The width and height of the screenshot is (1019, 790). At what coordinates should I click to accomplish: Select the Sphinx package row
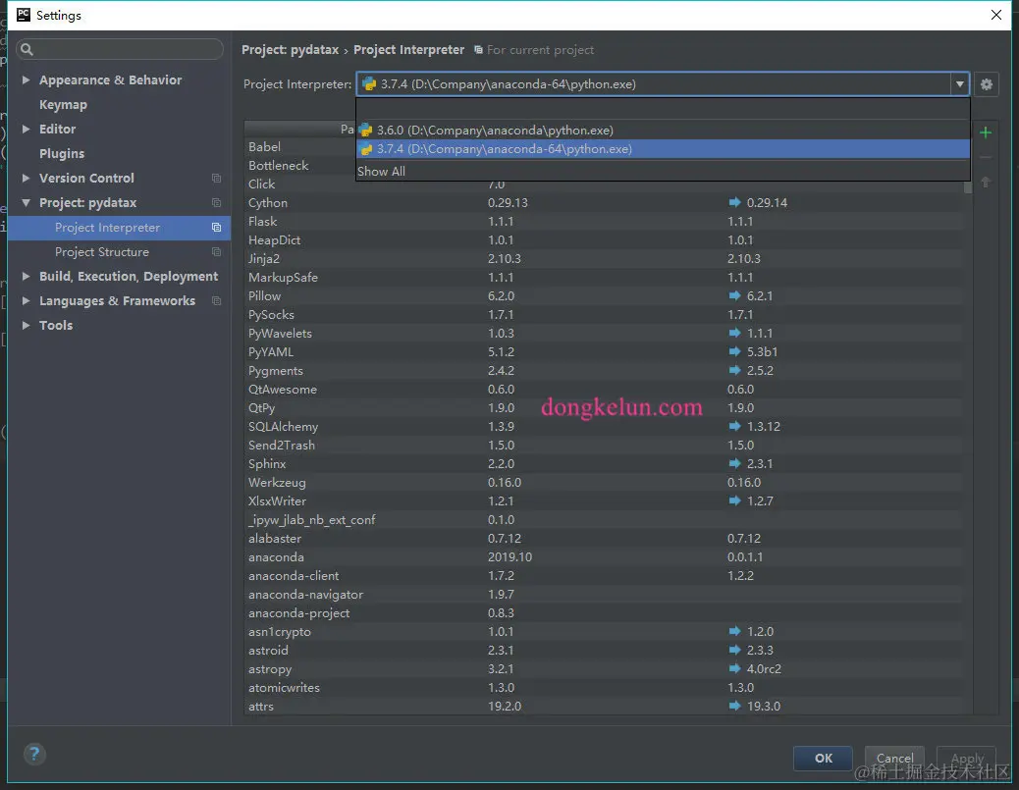click(x=605, y=464)
